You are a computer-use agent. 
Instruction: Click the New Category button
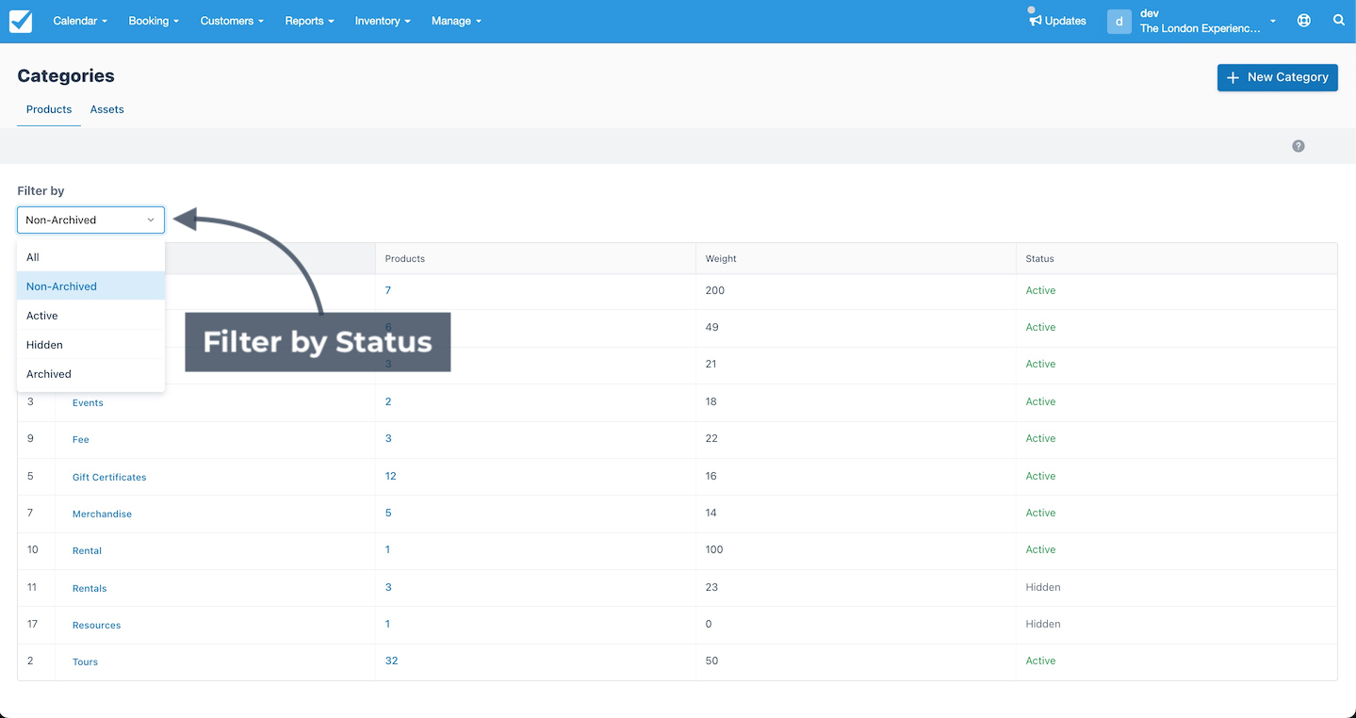(1278, 77)
